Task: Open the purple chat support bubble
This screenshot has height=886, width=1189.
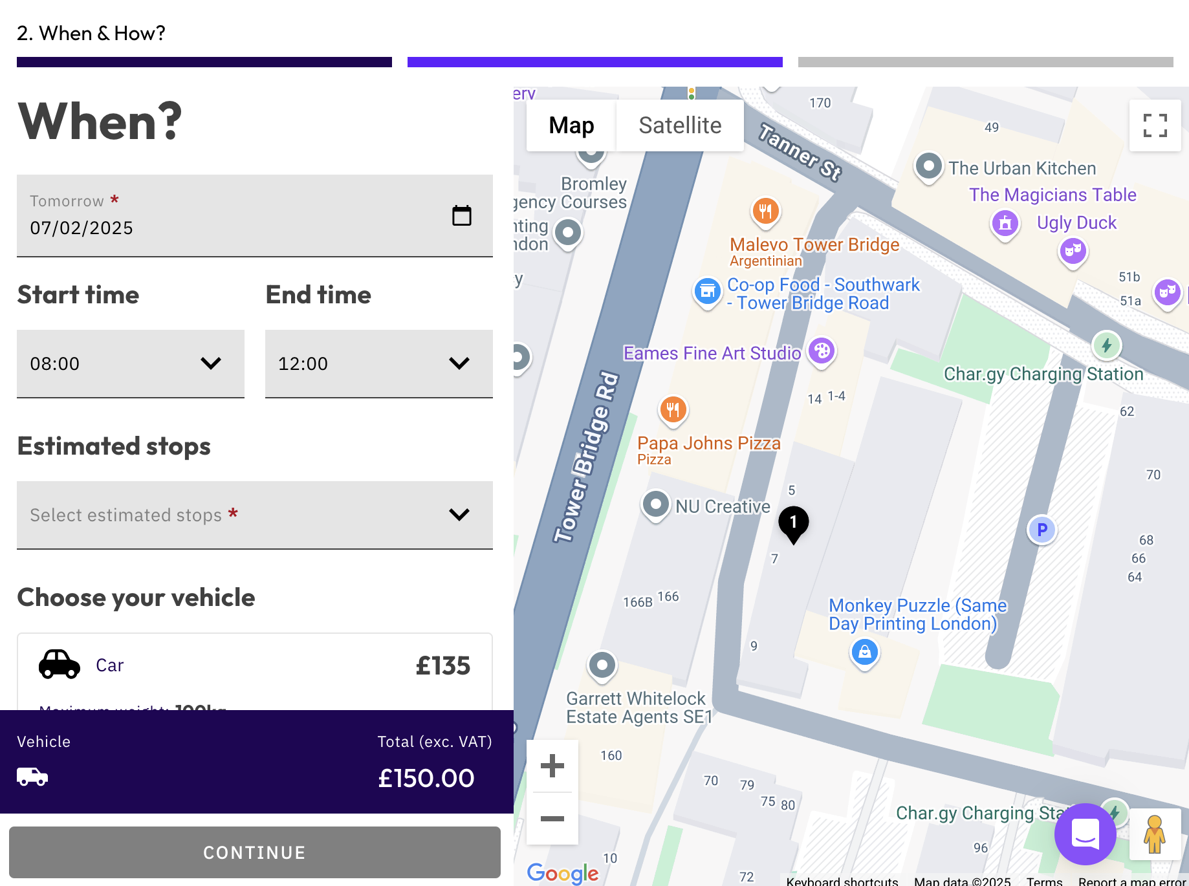Action: (1085, 834)
